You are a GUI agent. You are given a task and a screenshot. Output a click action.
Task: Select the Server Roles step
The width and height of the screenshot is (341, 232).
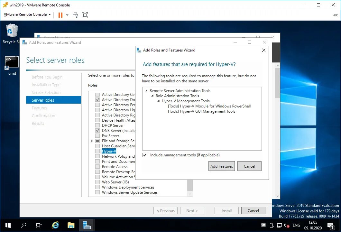click(x=53, y=100)
